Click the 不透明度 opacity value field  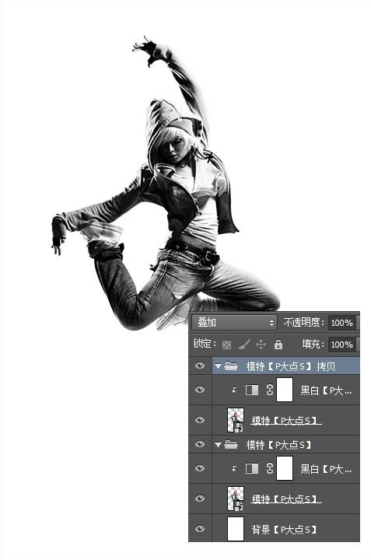coord(341,323)
